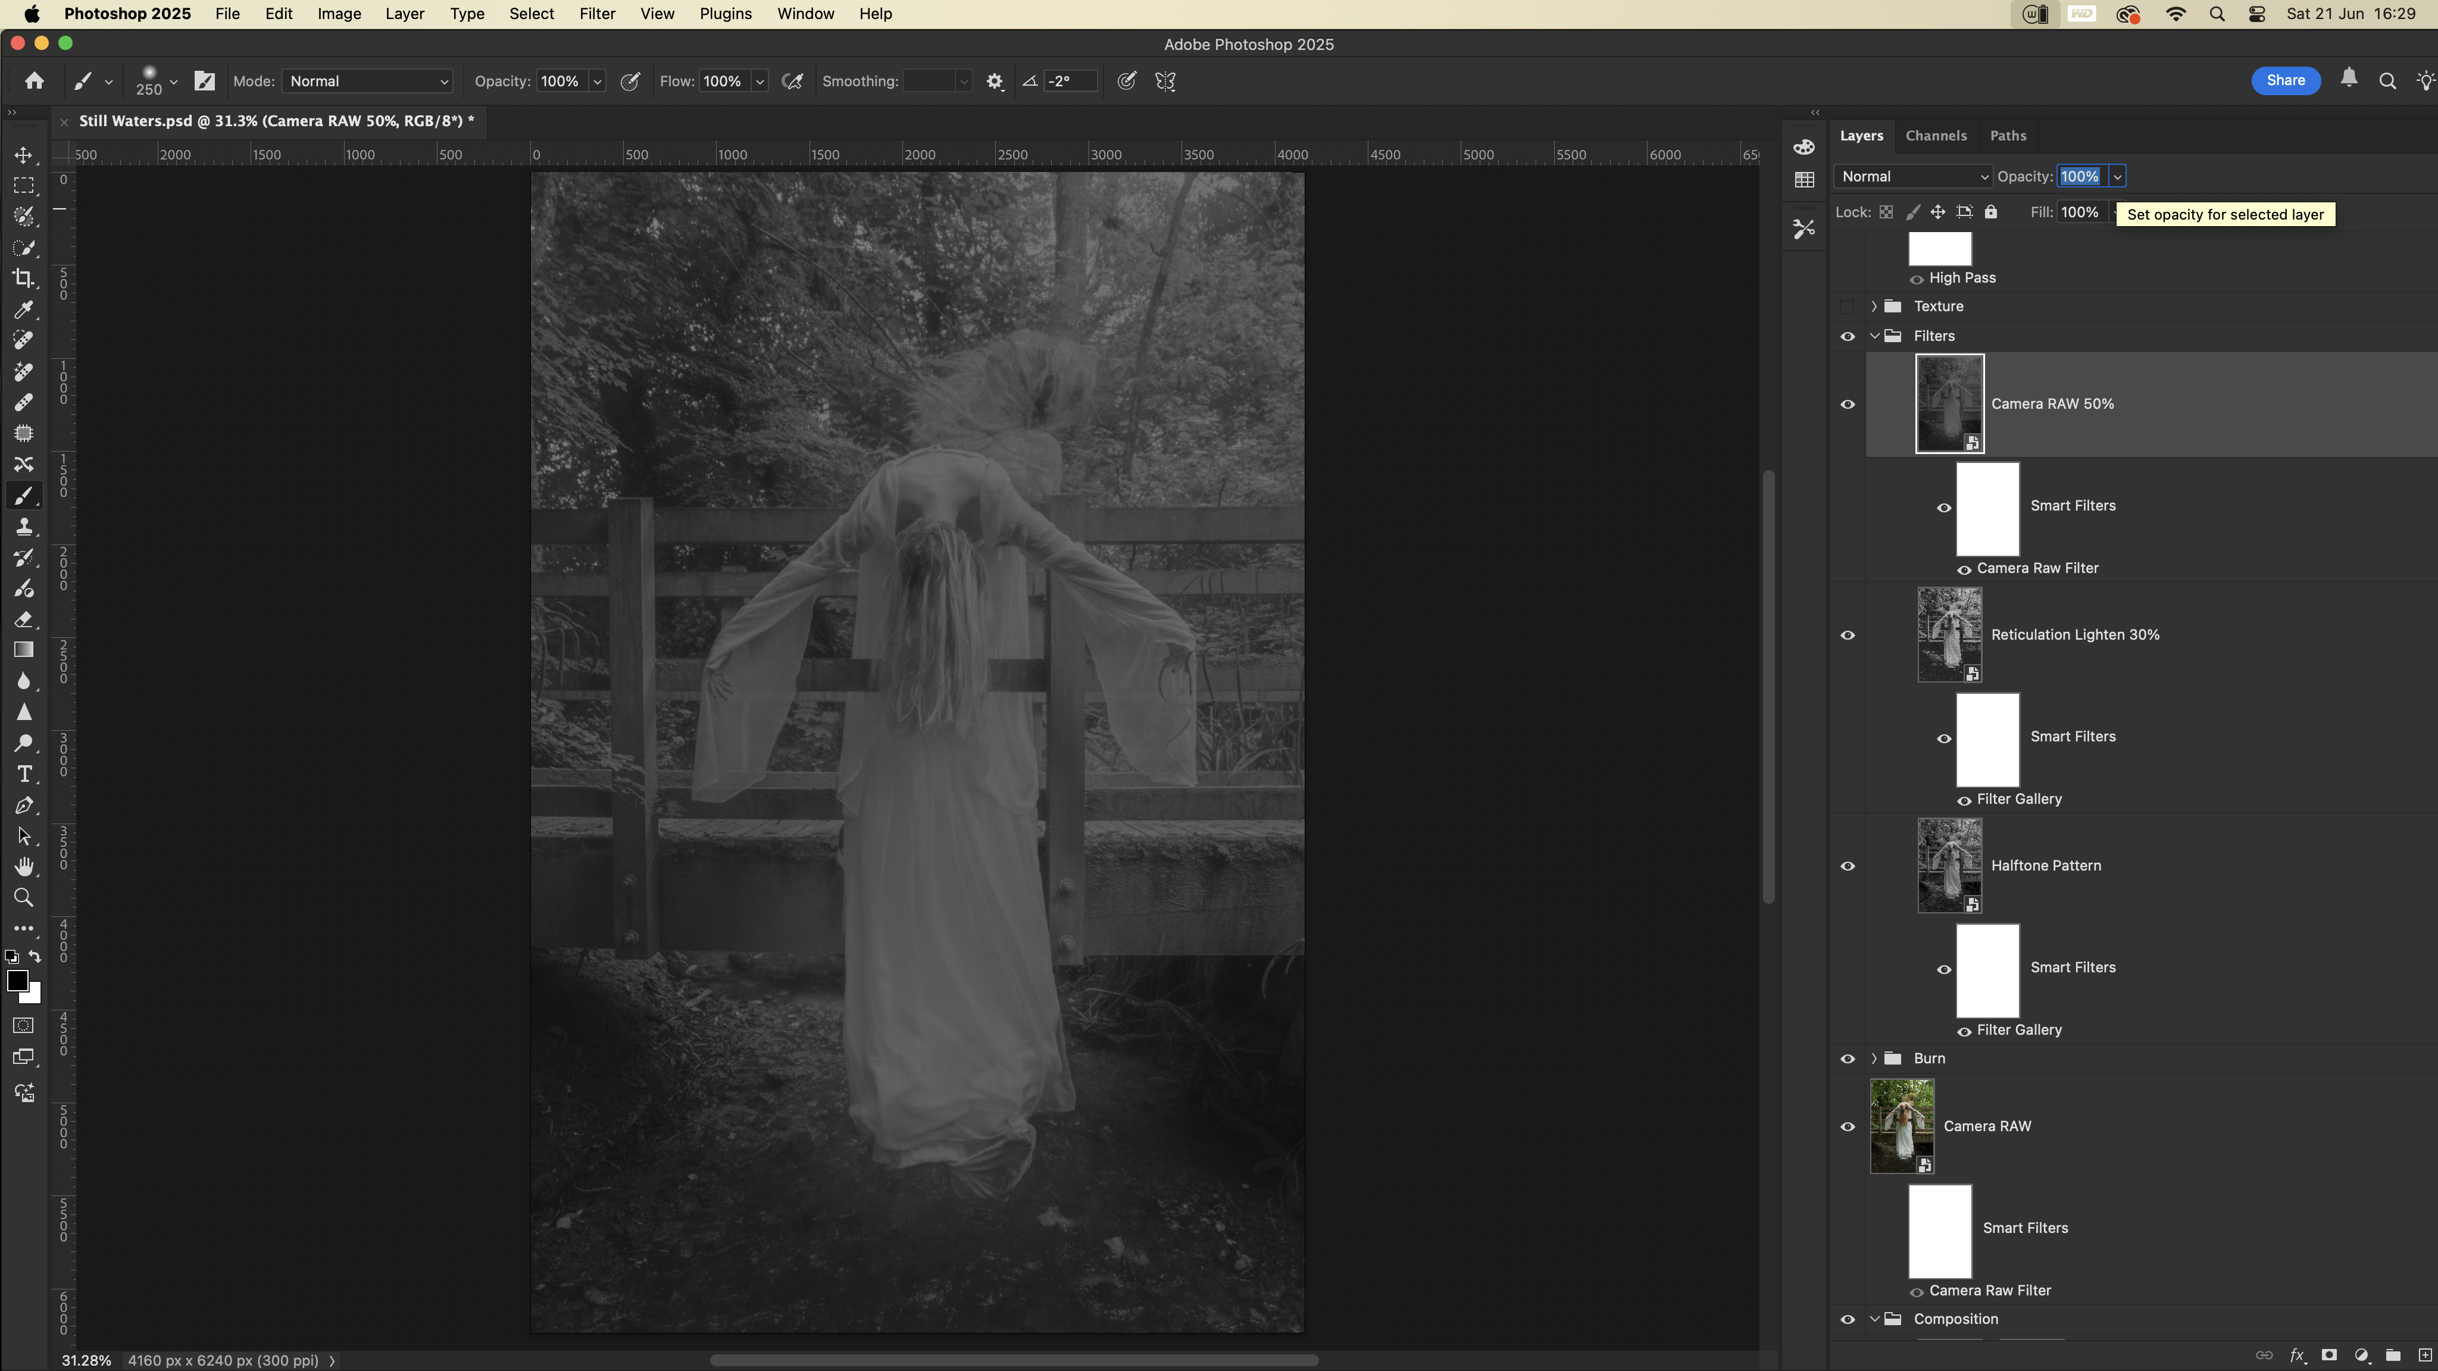Pick the Horizontal Type tool

[24, 774]
